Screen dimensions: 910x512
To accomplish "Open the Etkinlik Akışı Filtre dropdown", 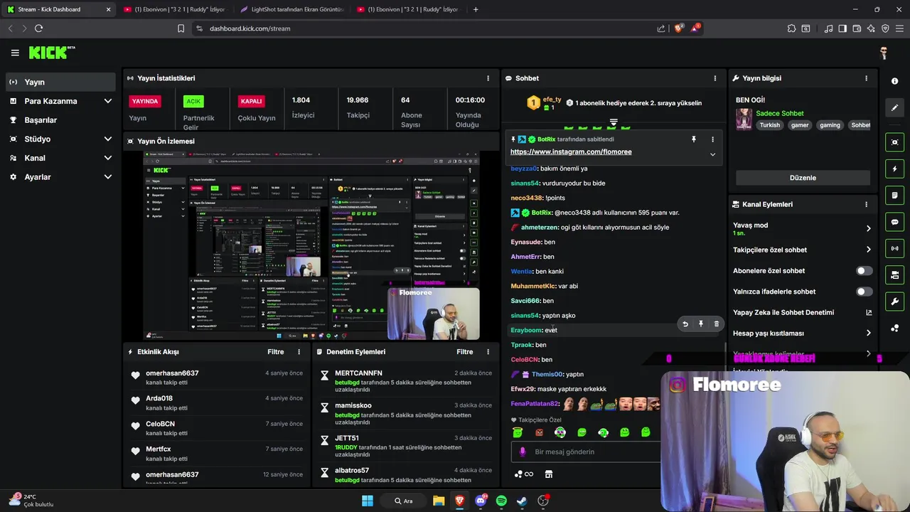I will tap(275, 352).
